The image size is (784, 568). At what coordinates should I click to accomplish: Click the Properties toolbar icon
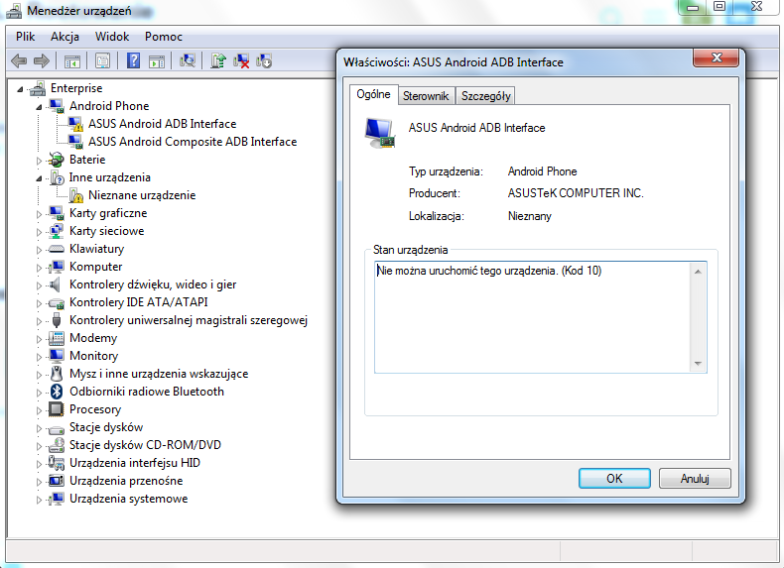pyautogui.click(x=102, y=61)
